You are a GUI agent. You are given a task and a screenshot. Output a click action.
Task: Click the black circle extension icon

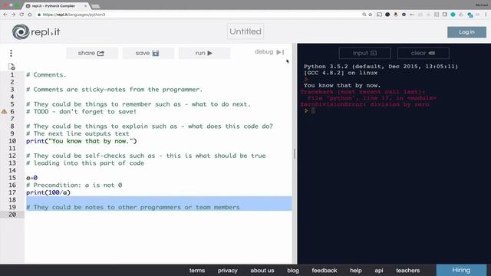(x=387, y=15)
